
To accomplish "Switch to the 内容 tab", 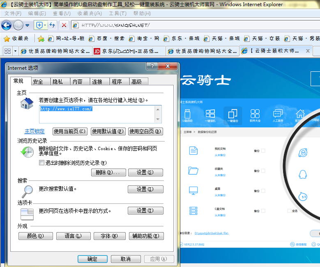I will (80, 82).
